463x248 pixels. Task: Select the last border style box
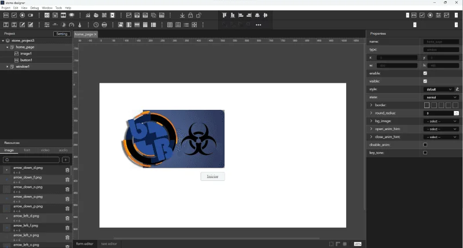coord(455,105)
